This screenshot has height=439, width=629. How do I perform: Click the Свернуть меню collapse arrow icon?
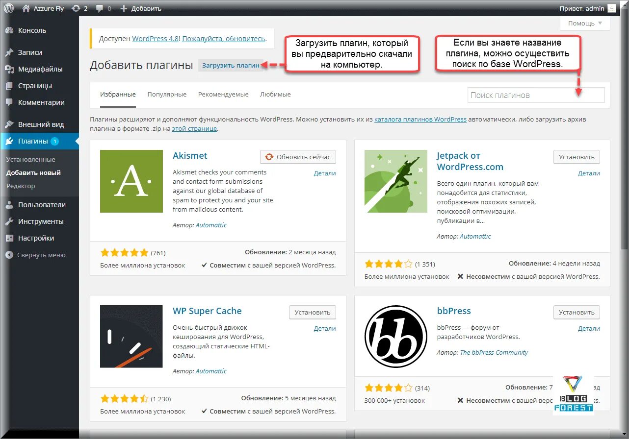[x=9, y=255]
